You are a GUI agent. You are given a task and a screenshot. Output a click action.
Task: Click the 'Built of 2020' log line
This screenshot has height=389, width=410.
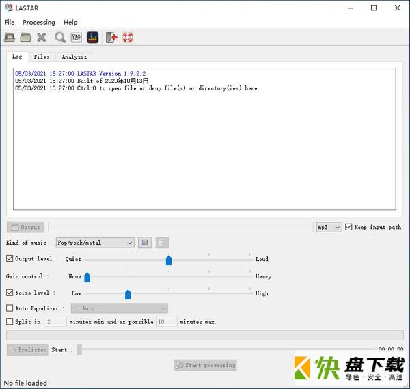[x=82, y=81]
